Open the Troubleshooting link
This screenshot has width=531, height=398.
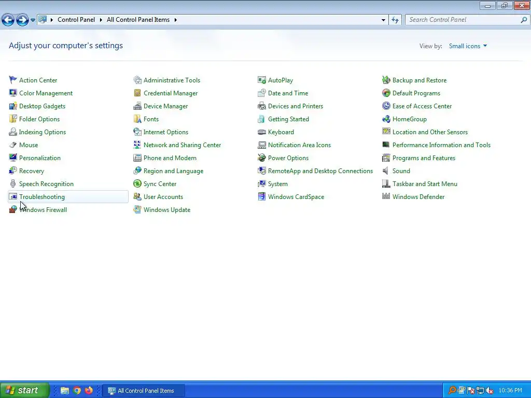point(42,196)
